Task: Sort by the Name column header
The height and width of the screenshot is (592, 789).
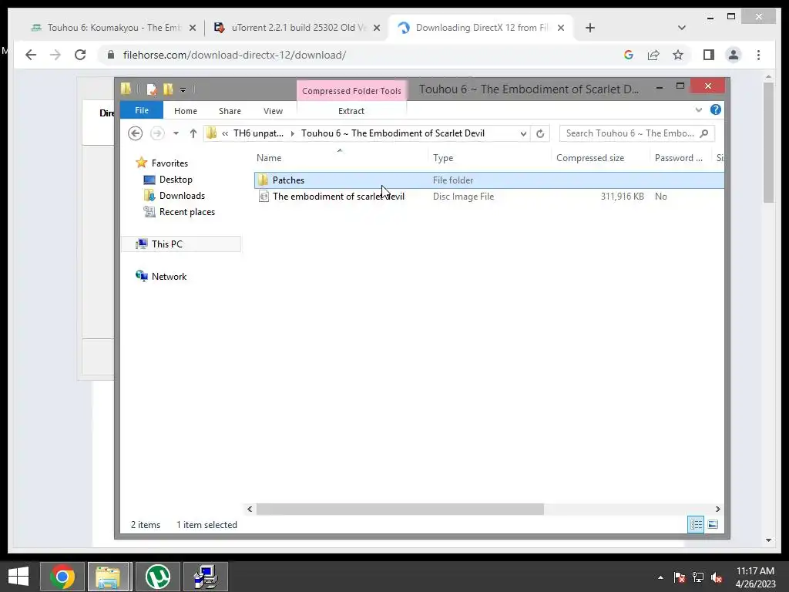Action: pyautogui.click(x=341, y=158)
